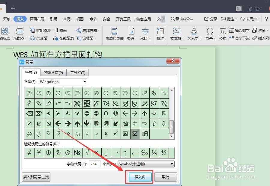270x186 pixels.
Task: Open the 思维导图 mind map tool
Action: pyautogui.click(x=88, y=31)
